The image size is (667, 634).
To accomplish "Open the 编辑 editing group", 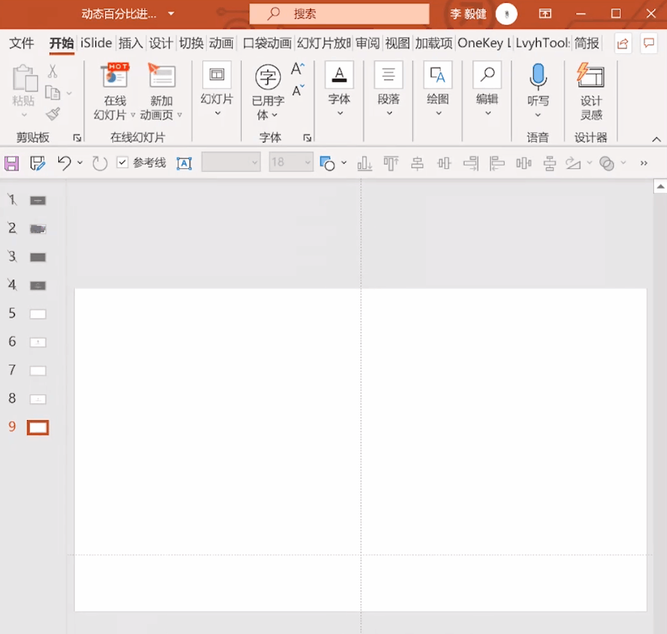I will [x=487, y=89].
